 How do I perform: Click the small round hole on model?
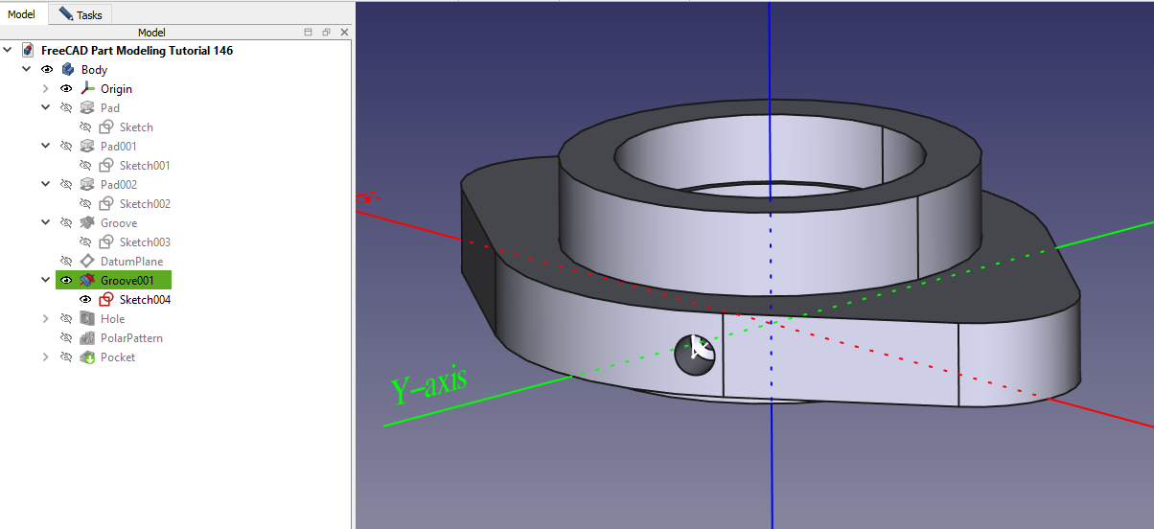pyautogui.click(x=695, y=355)
